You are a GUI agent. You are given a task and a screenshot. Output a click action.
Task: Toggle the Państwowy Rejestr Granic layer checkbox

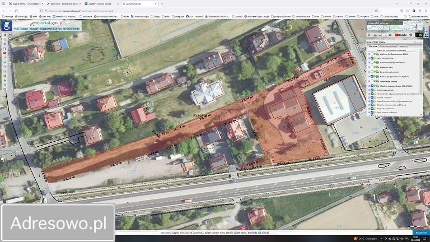pos(373,63)
